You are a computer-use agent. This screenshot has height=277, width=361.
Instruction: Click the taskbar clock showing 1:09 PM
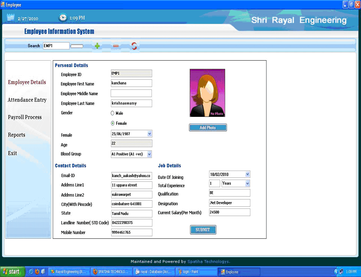[x=351, y=272]
